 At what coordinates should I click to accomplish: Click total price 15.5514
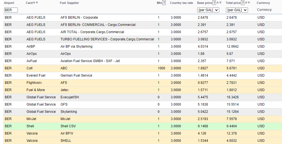pos(233,104)
